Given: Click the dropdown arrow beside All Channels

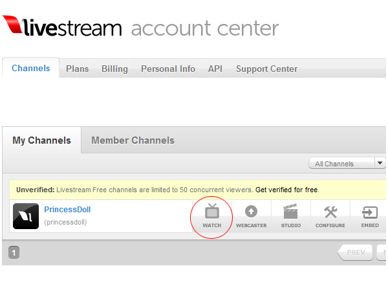Looking at the screenshot, I should (x=380, y=163).
